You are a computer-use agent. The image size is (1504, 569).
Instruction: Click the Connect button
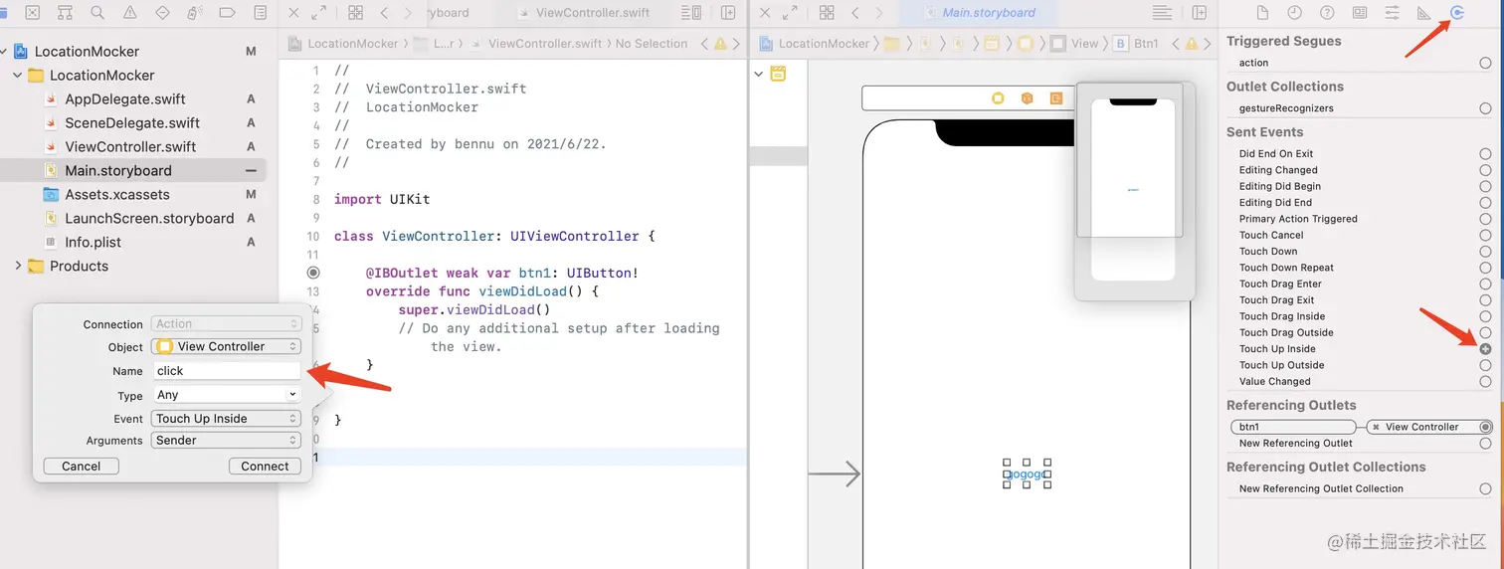(x=265, y=466)
